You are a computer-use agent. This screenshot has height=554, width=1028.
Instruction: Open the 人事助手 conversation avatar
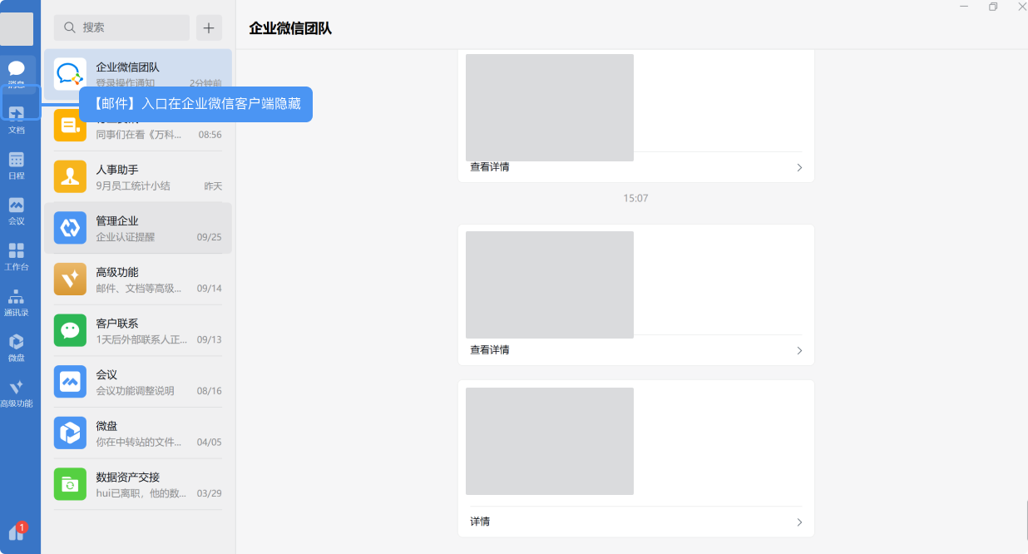click(70, 176)
